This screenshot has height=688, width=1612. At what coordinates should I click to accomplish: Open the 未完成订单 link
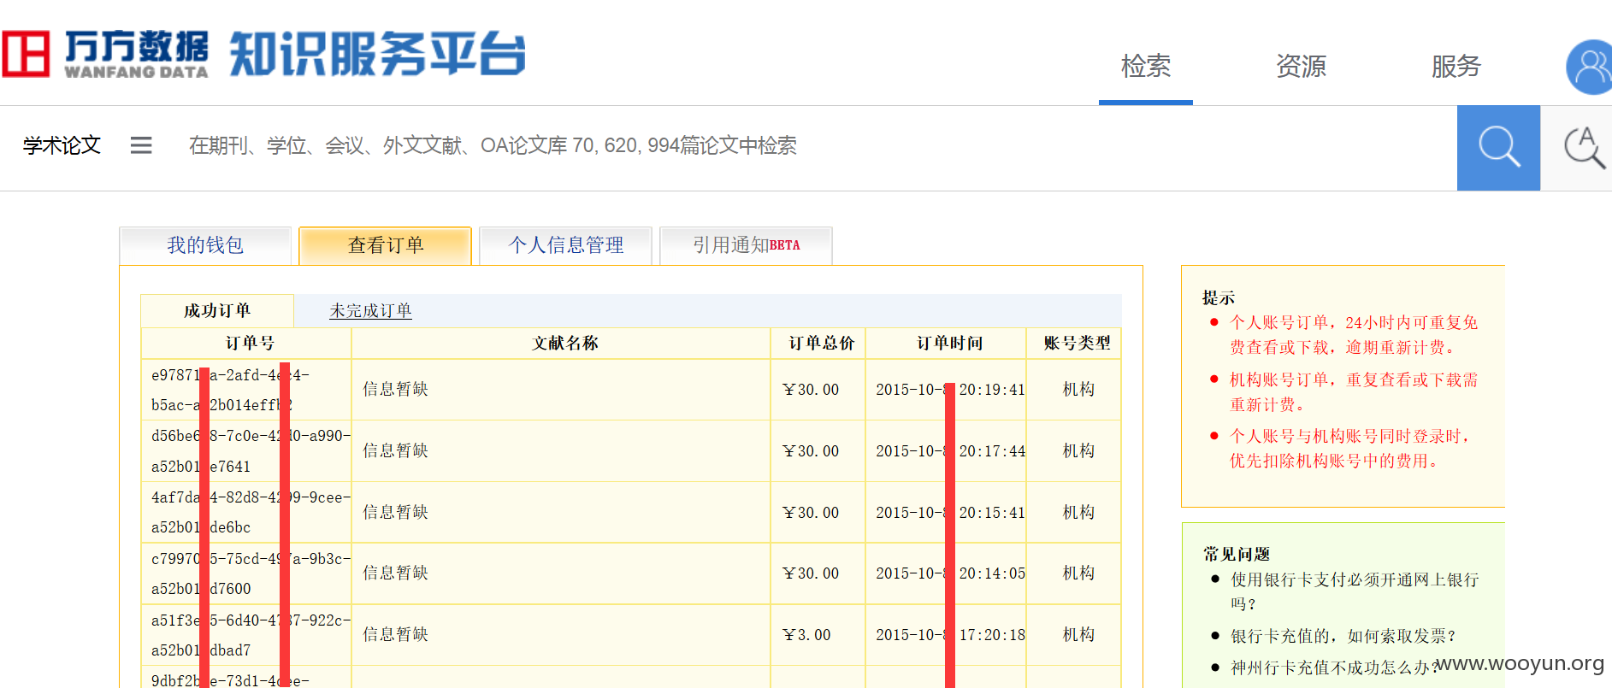(x=370, y=311)
